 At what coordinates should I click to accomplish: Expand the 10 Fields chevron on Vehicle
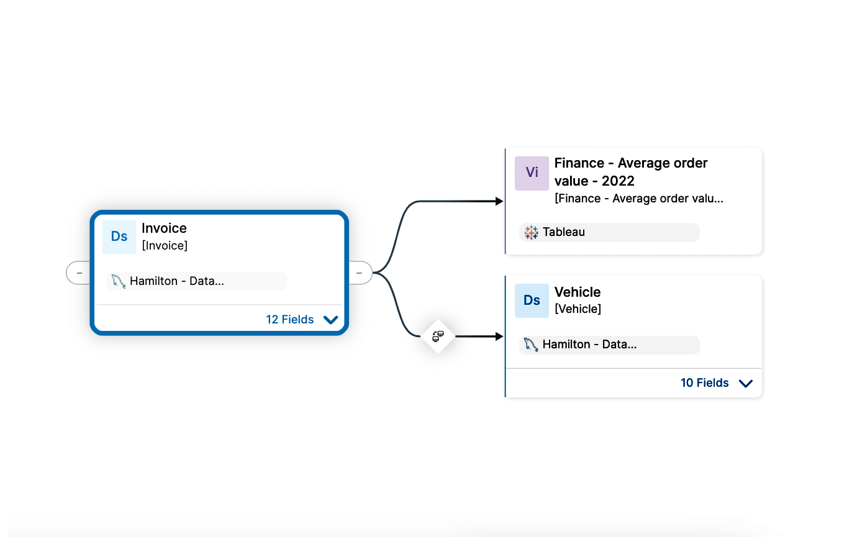coord(746,383)
